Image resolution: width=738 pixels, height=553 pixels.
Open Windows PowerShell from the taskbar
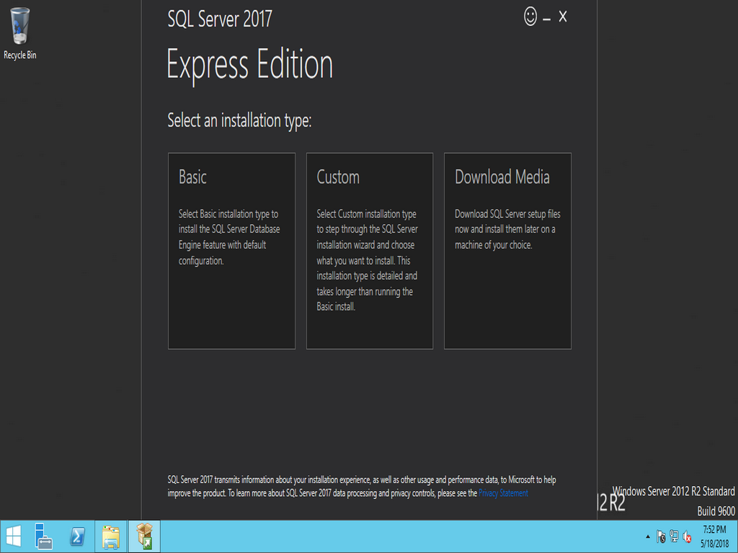point(77,536)
